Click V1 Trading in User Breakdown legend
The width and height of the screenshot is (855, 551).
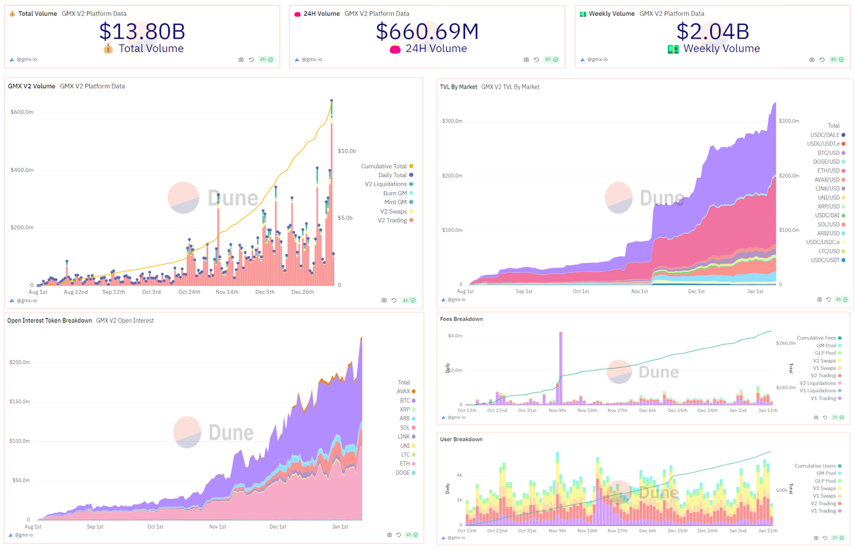tap(826, 511)
